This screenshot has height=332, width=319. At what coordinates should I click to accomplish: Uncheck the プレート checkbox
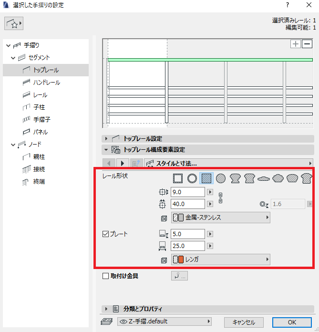(x=105, y=234)
